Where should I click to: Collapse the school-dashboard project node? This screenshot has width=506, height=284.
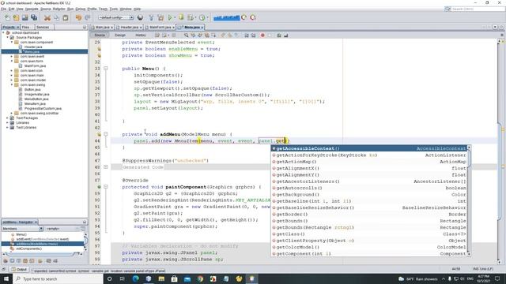coord(3,32)
